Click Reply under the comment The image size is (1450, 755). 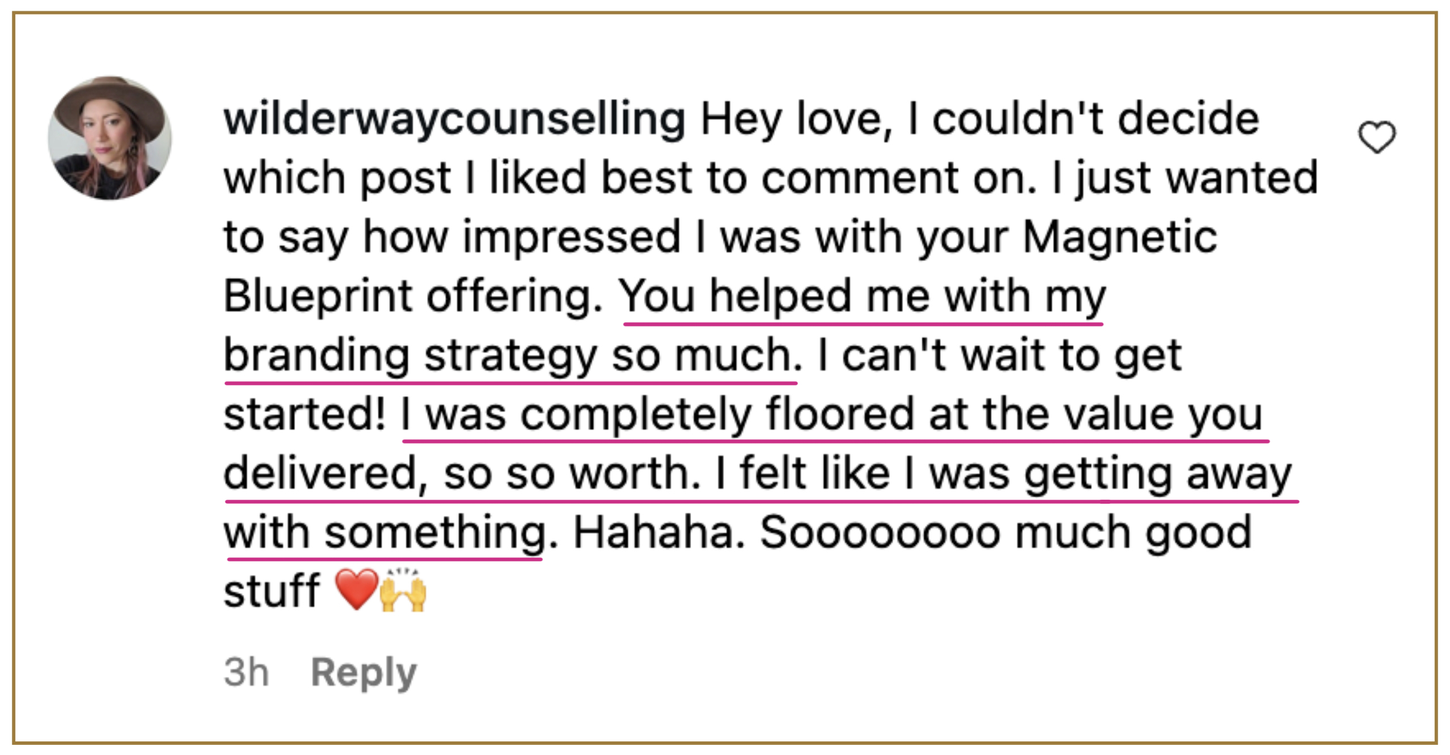[364, 672]
